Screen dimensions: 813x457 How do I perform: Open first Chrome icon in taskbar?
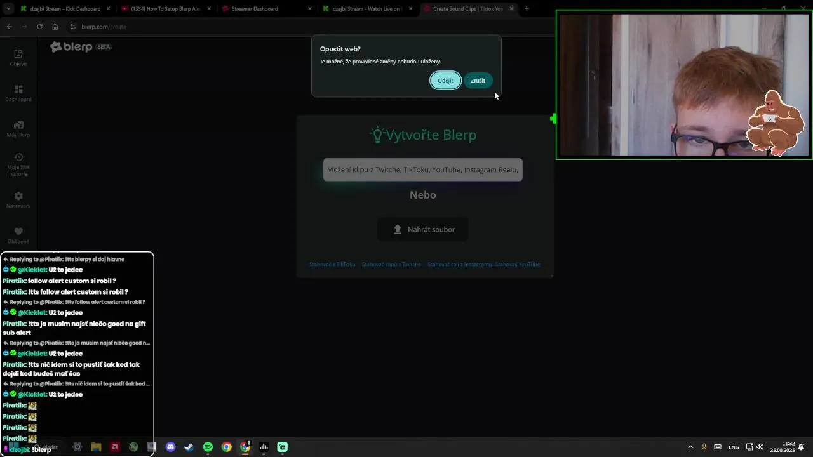tap(226, 447)
